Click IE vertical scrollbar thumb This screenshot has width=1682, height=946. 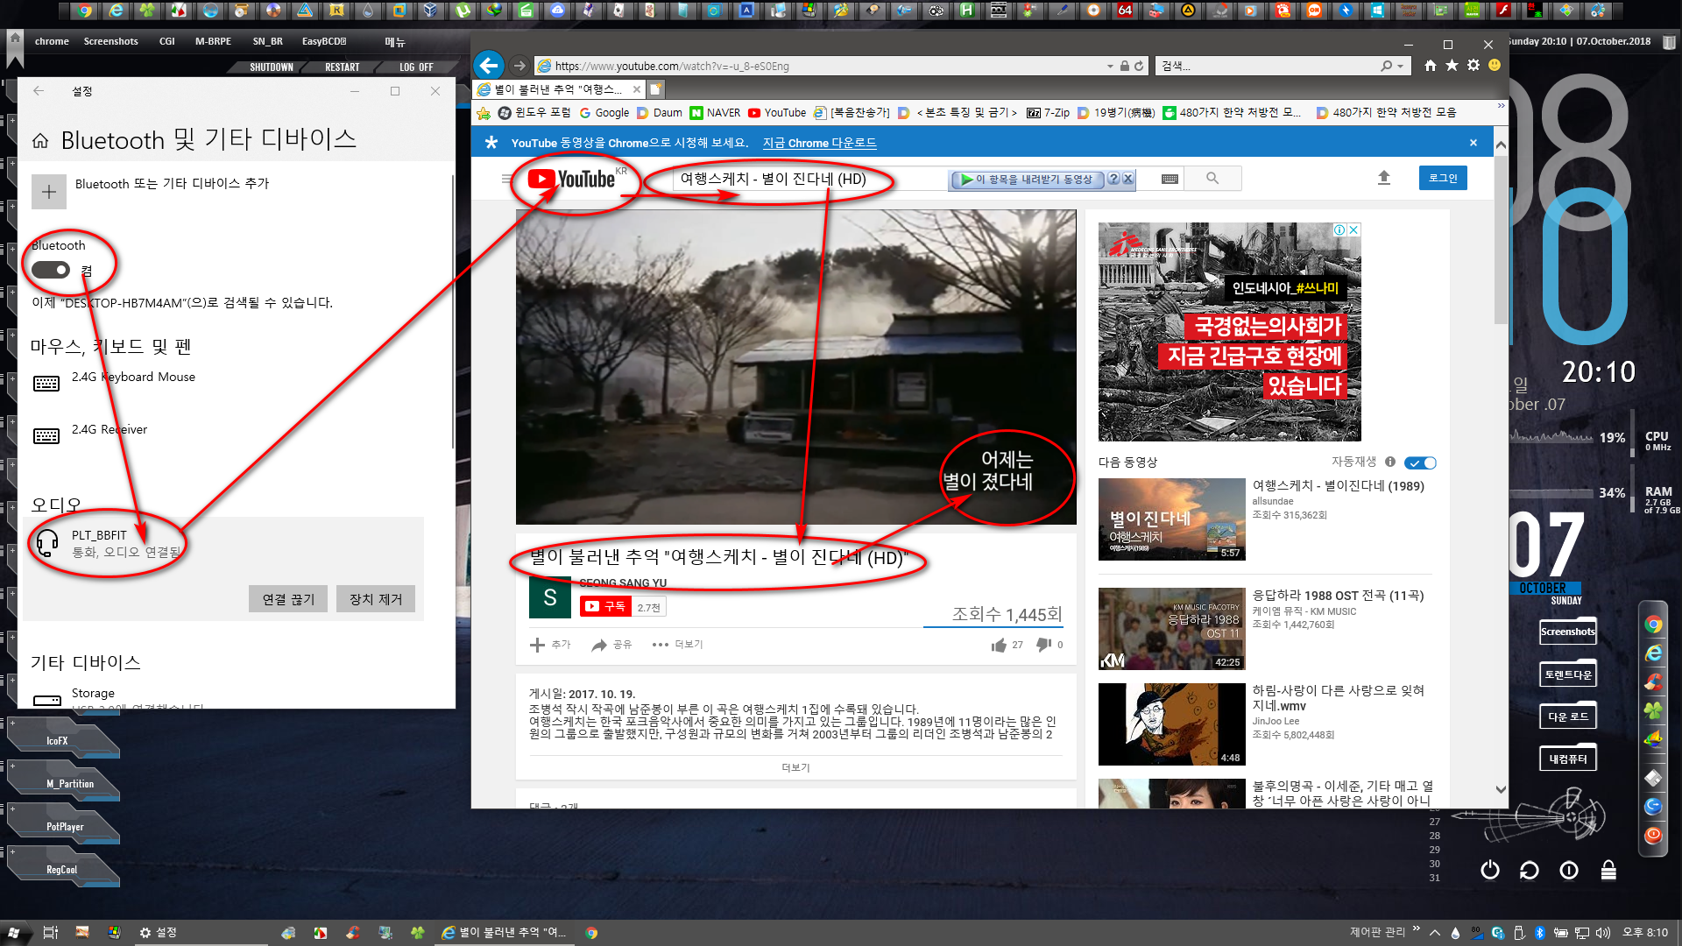[x=1501, y=241]
